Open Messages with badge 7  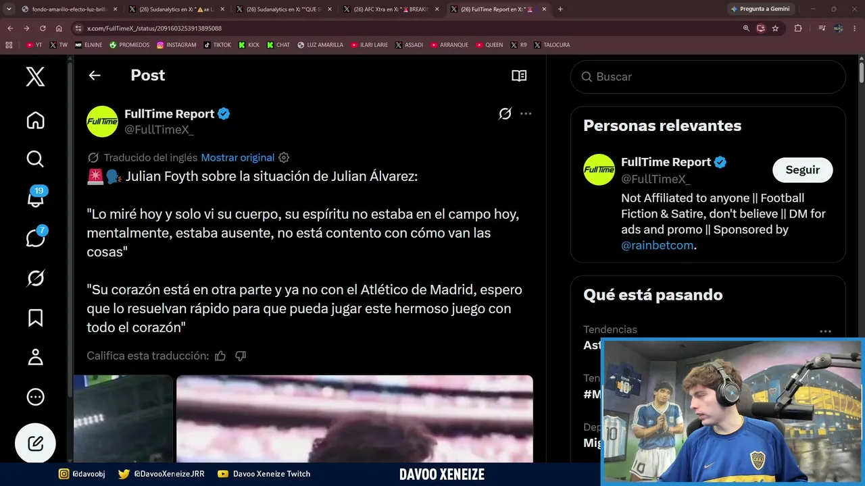click(35, 238)
